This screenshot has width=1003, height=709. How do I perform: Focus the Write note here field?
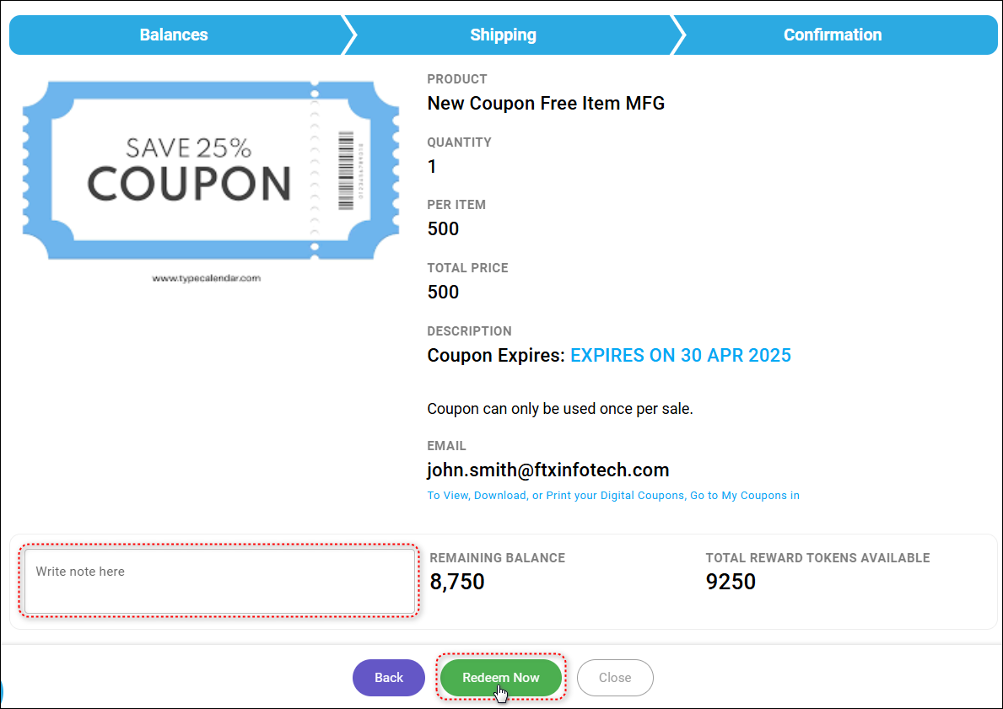click(219, 581)
